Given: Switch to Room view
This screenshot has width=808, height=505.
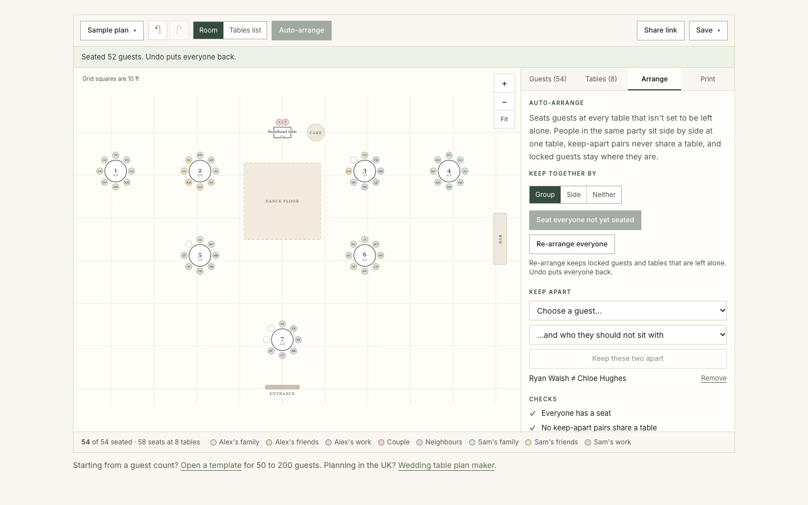Looking at the screenshot, I should 208,30.
